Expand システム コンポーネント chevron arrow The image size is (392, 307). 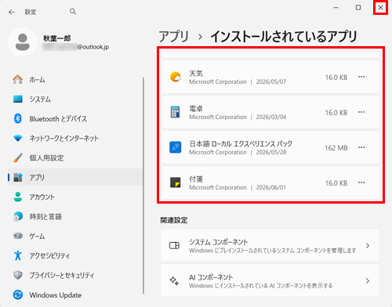(x=368, y=245)
